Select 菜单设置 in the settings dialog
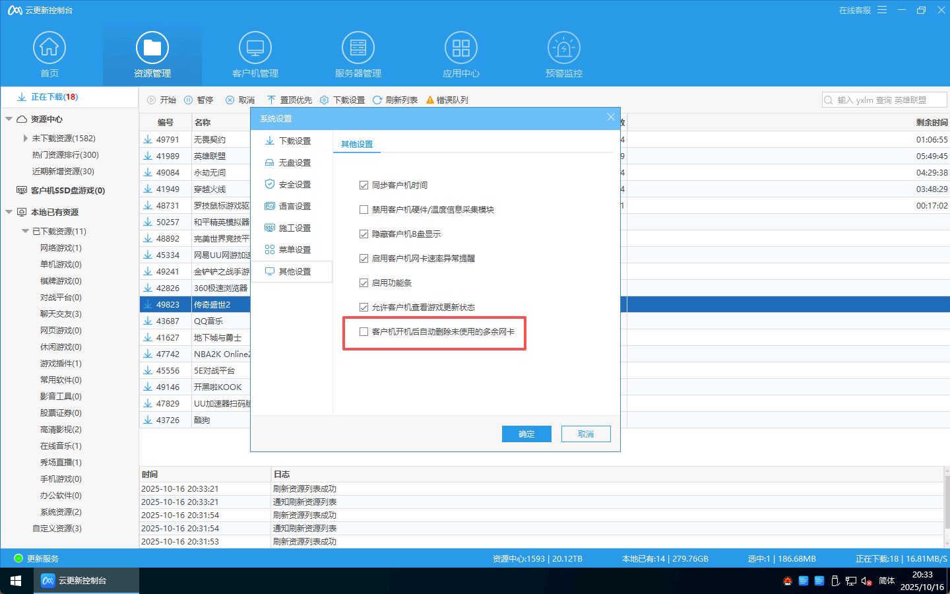Viewport: 950px width, 594px height. (x=292, y=249)
